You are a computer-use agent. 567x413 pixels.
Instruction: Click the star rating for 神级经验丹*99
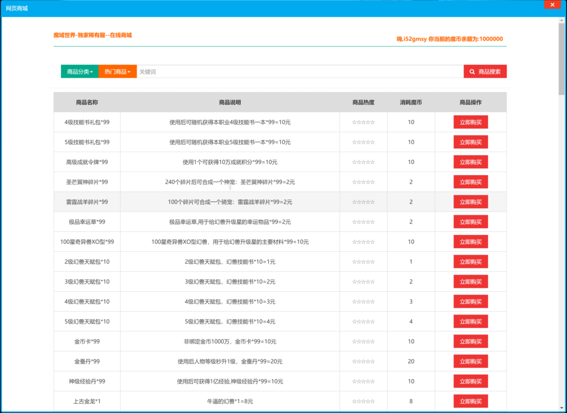point(363,381)
